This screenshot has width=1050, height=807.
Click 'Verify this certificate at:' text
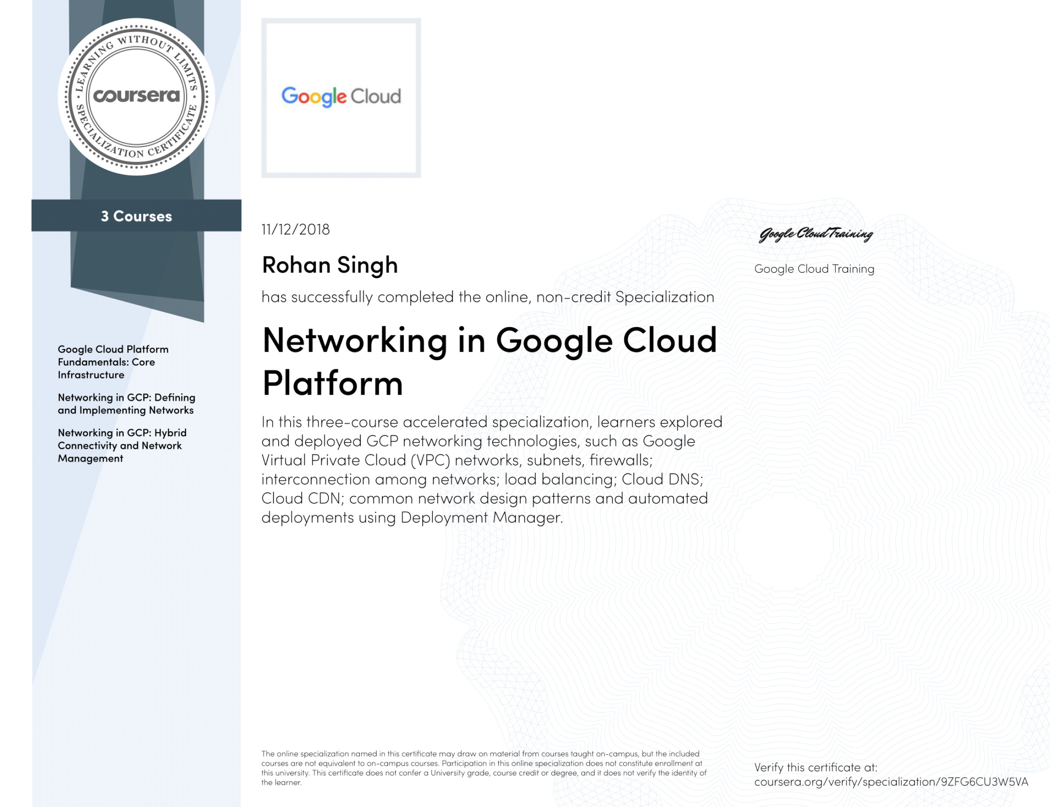[x=816, y=767]
